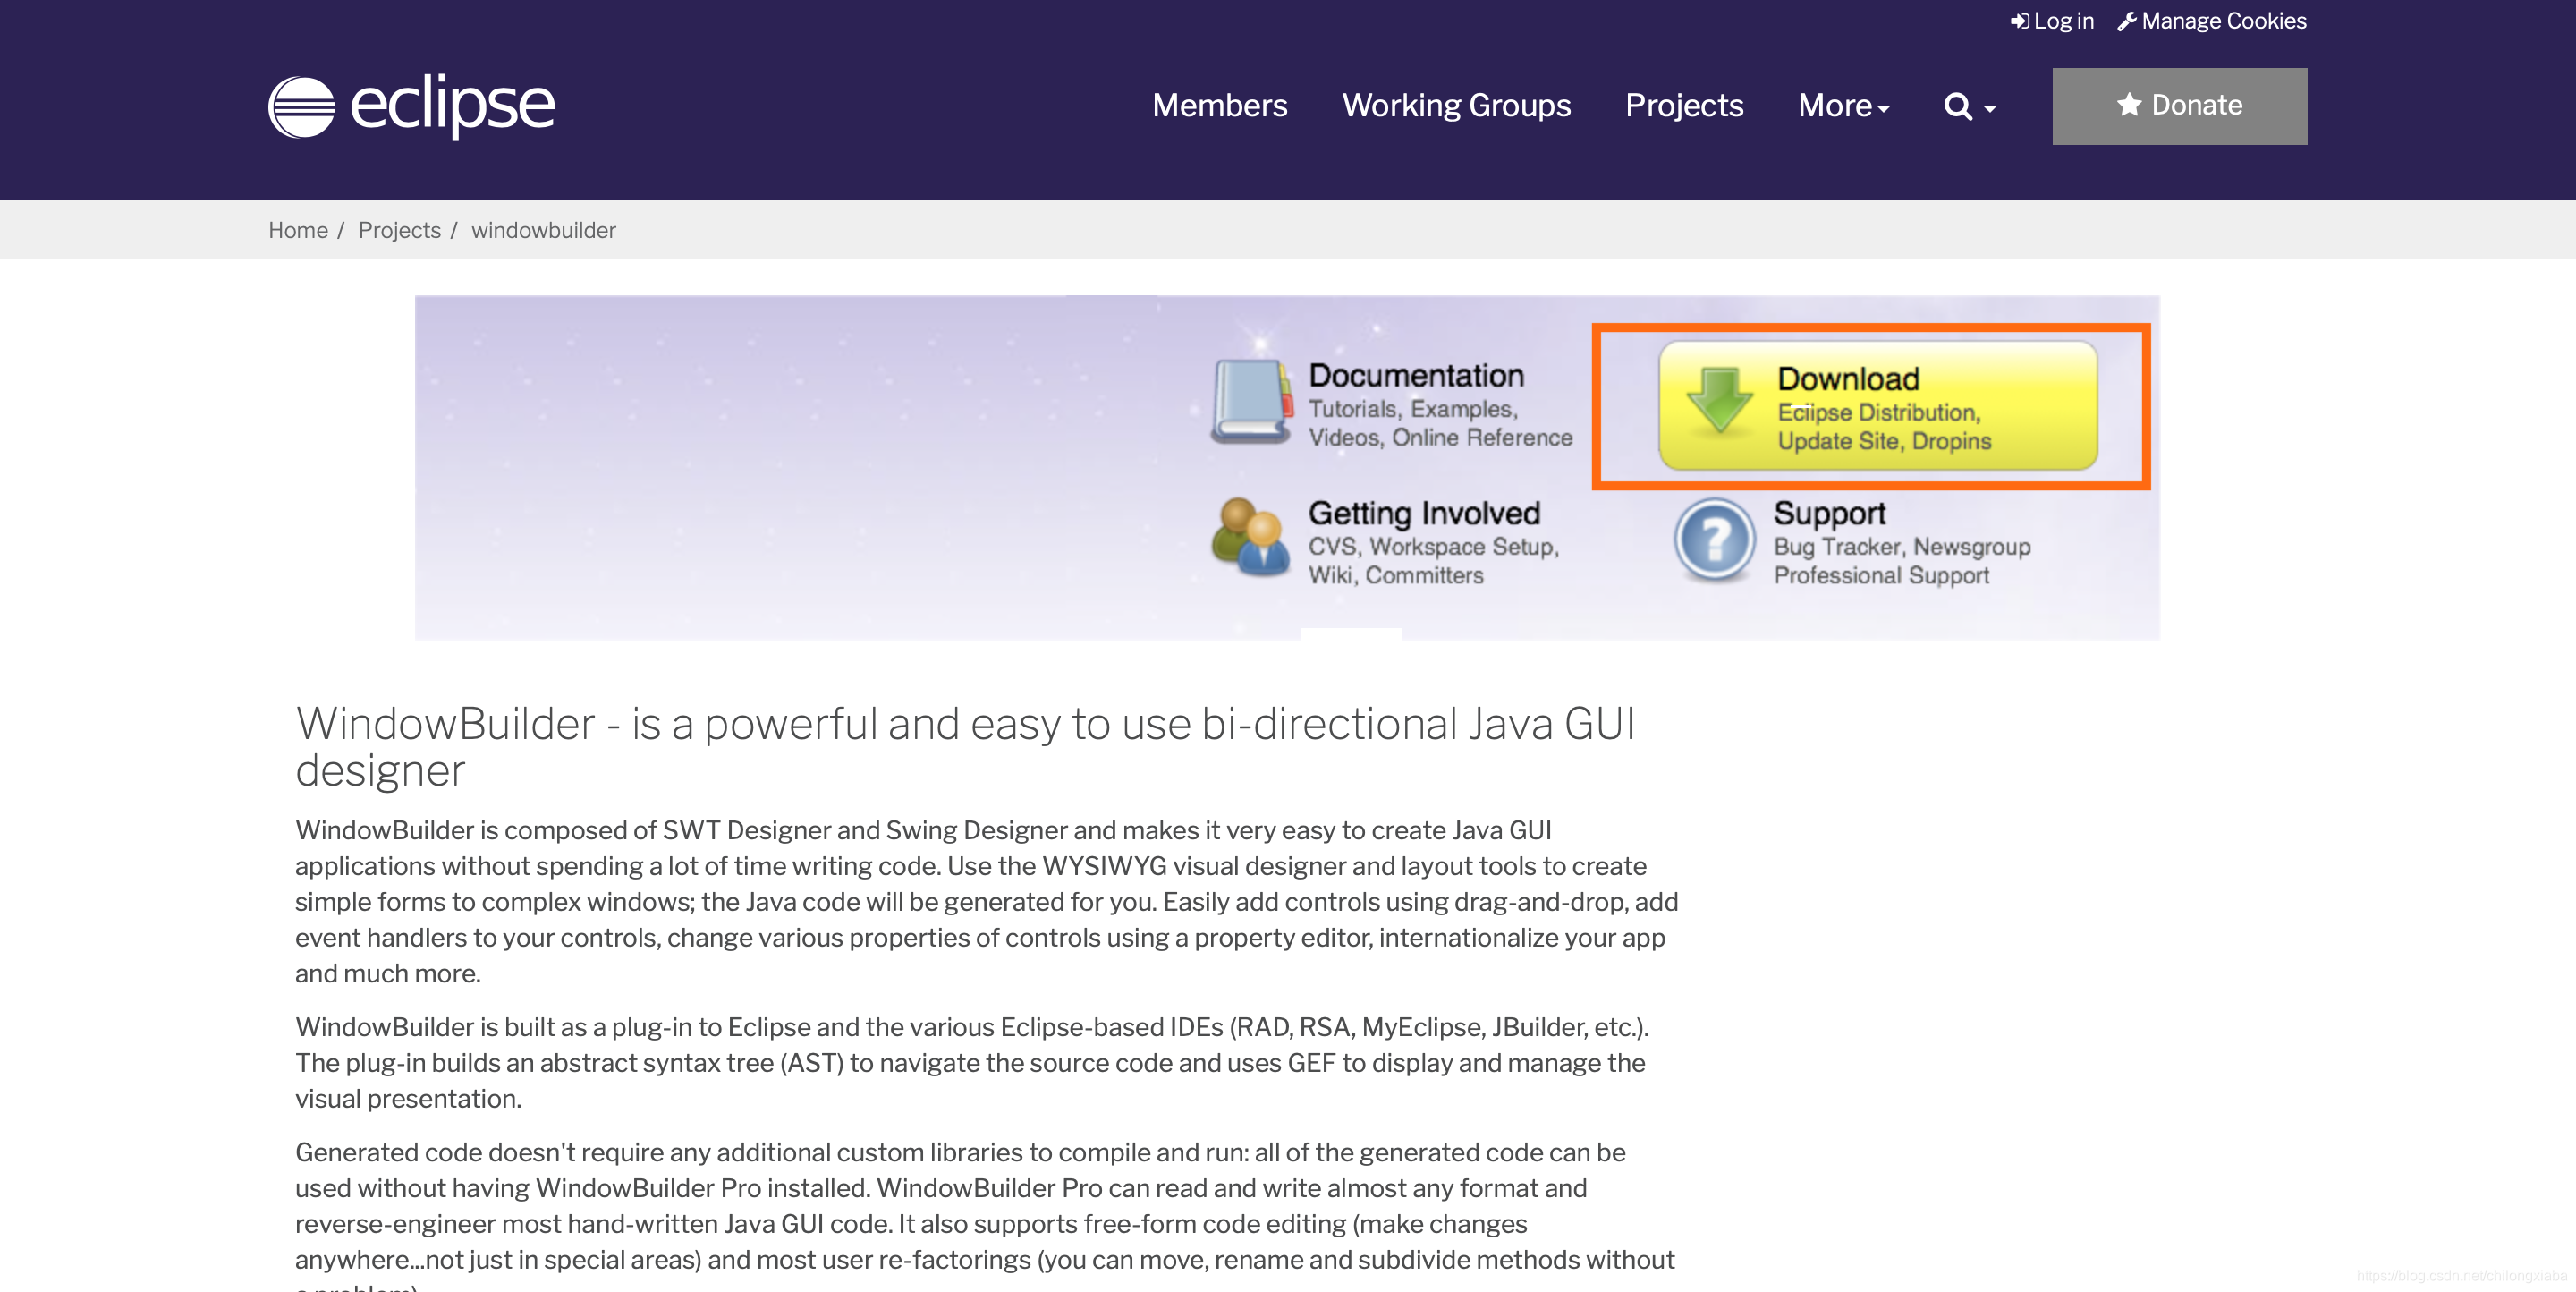Go to the Members page
The image size is (2576, 1292).
tap(1219, 105)
